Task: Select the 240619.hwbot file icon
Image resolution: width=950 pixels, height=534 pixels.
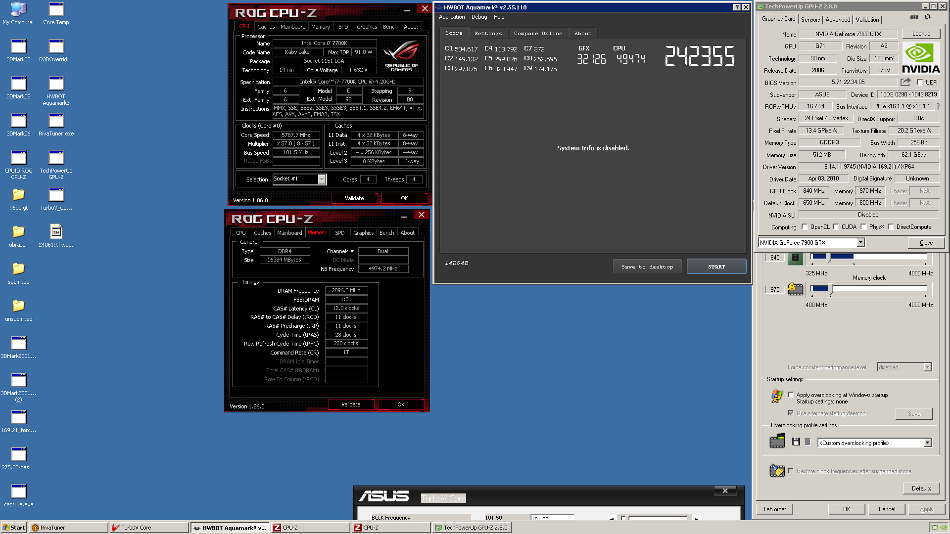Action: click(56, 236)
